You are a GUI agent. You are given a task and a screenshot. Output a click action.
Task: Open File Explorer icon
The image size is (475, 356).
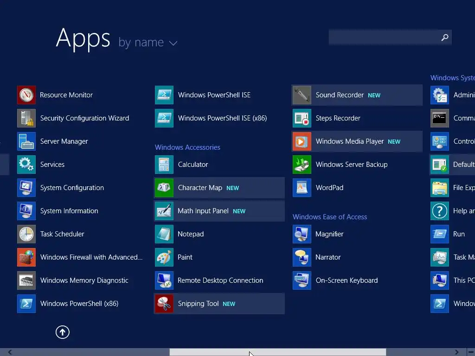click(440, 188)
